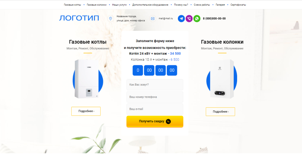This screenshot has width=302, height=168.
Task: Open Газовые колонки menu item
Action: tap(97, 5)
